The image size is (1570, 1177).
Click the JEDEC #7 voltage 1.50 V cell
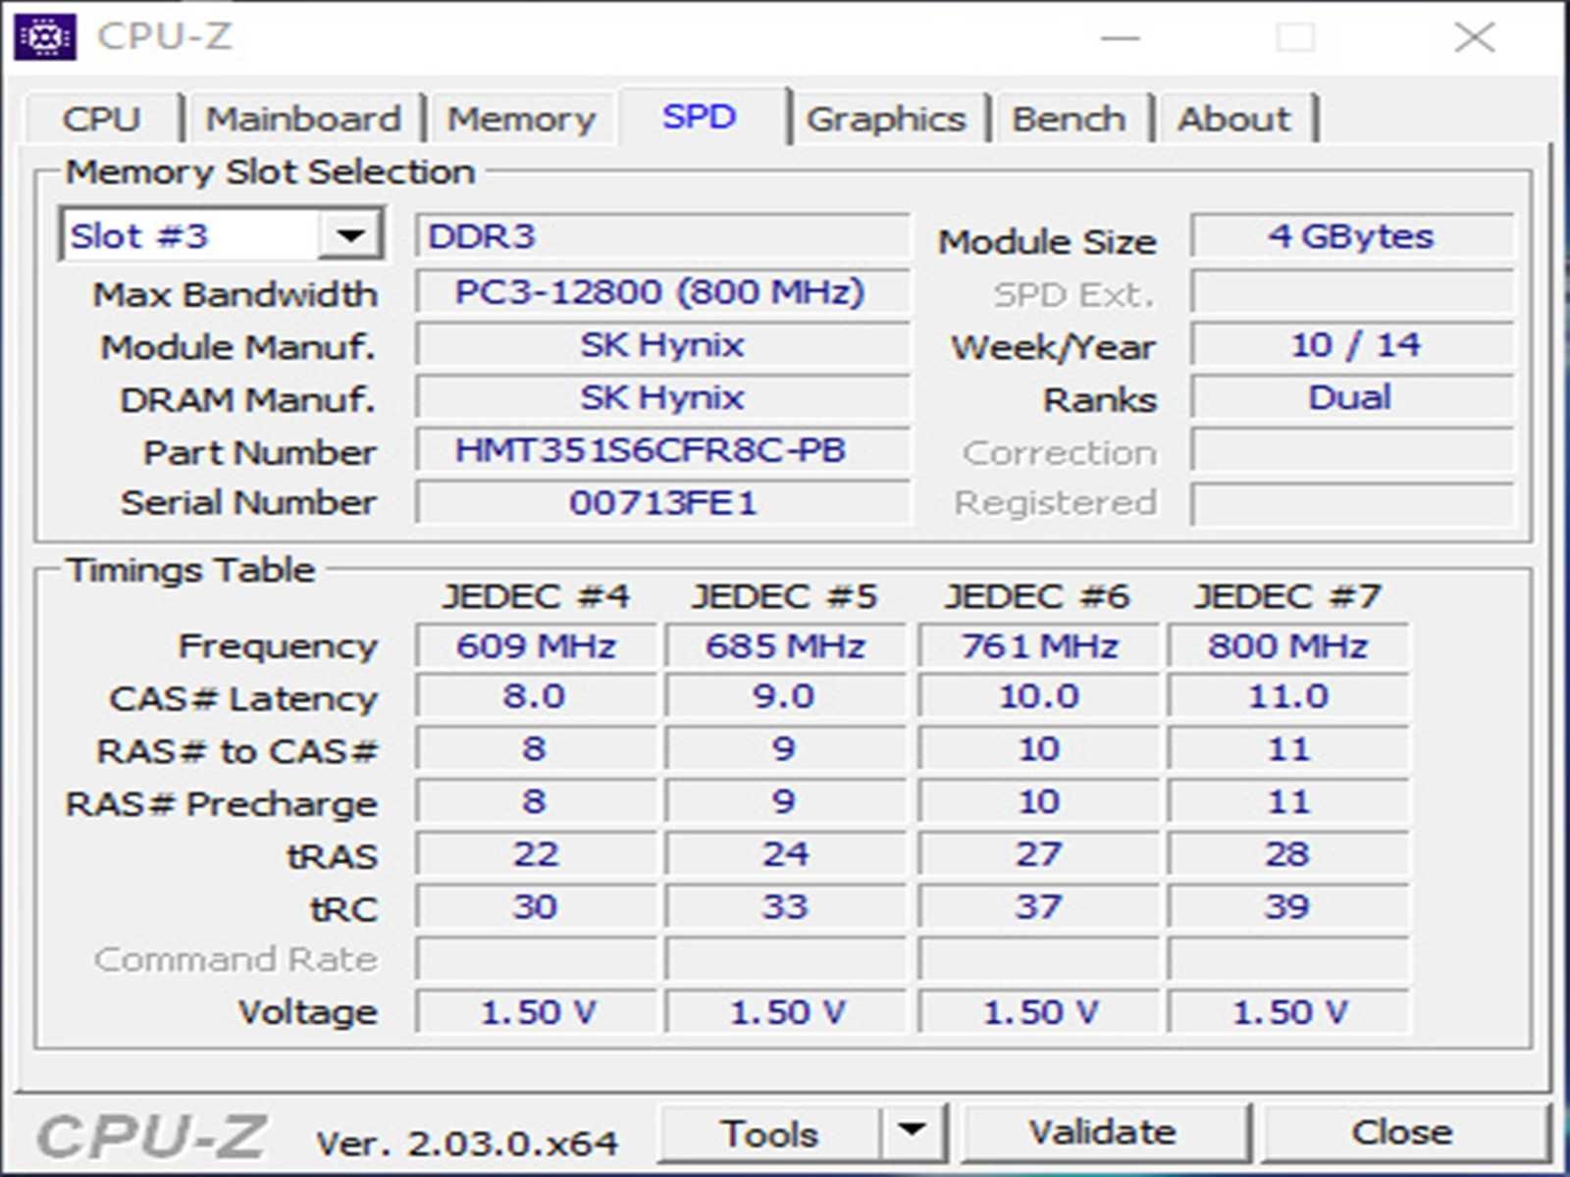click(1288, 1011)
